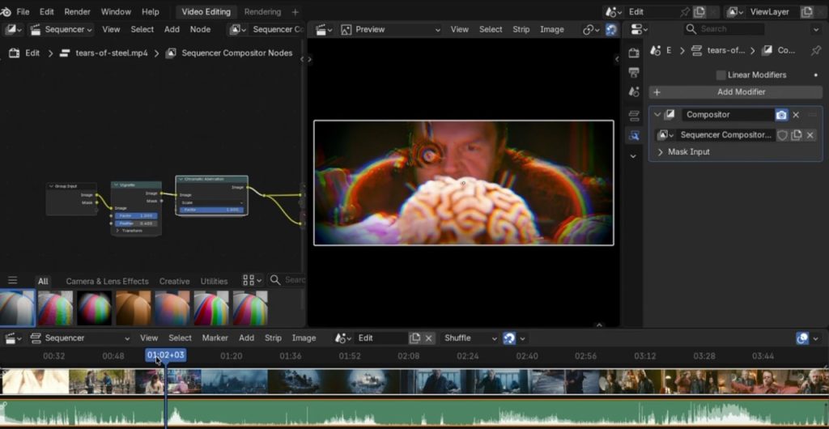The height and width of the screenshot is (429, 829).
Task: Duplicate the Sequencer Compositor node group
Action: (x=796, y=135)
